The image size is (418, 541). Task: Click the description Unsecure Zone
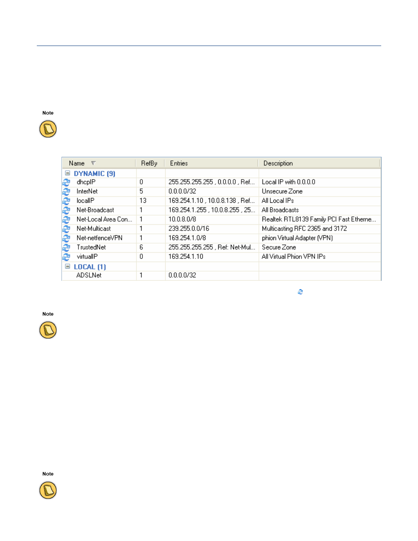(x=282, y=191)
